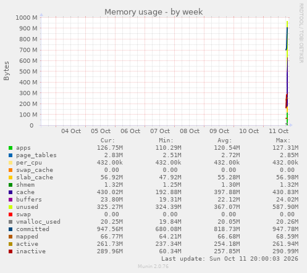Click the '04 Oct' x-axis label
This screenshot has width=307, height=273.
(71, 131)
